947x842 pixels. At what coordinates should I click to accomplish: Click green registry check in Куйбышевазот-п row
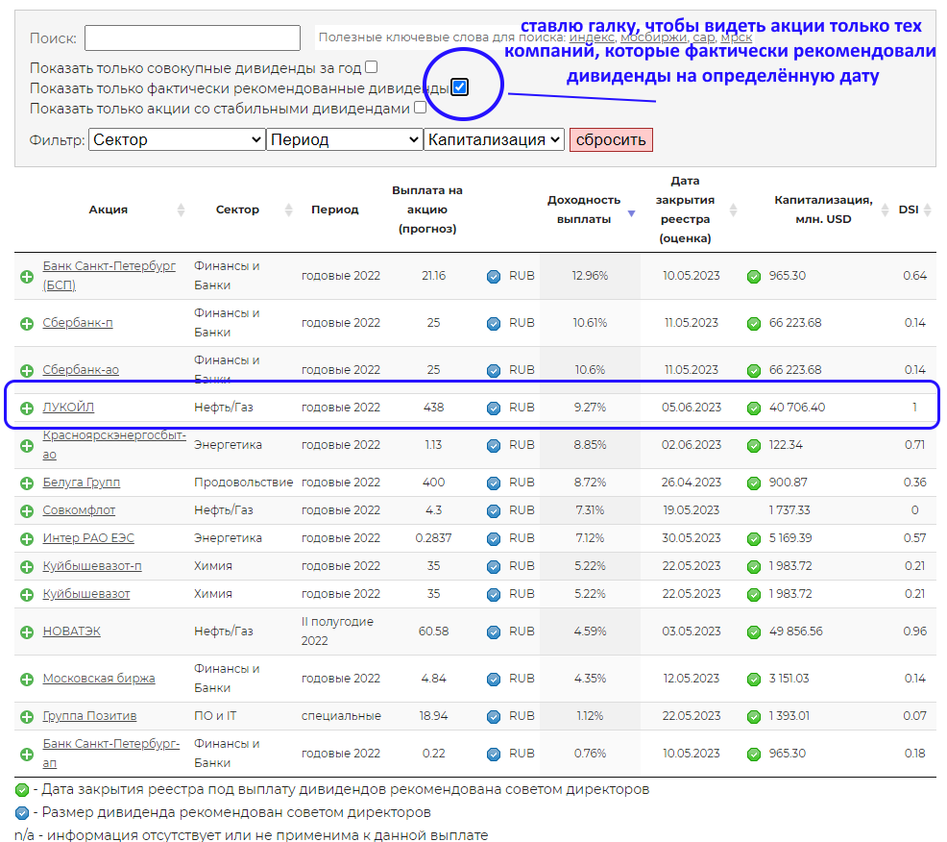point(754,567)
